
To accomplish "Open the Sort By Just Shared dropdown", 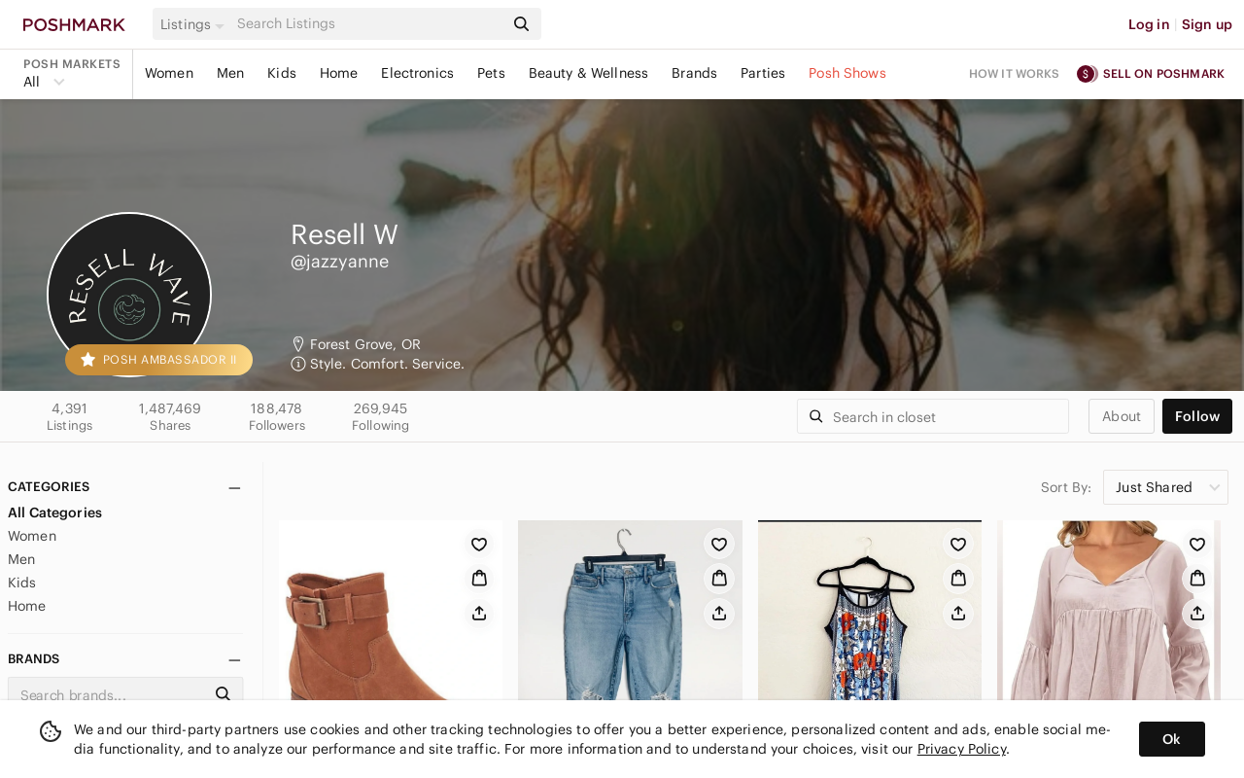I will pos(1165,487).
